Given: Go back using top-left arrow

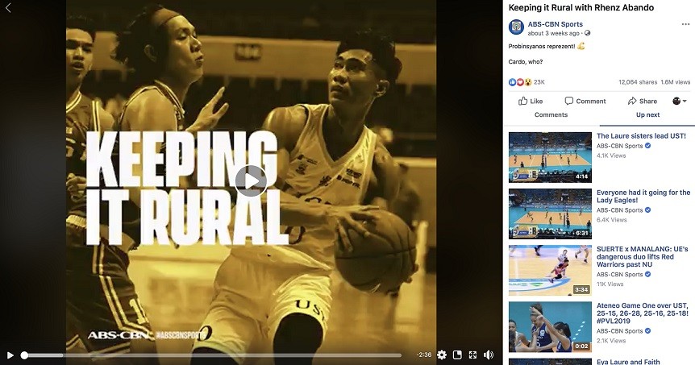Looking at the screenshot, I should coord(9,8).
